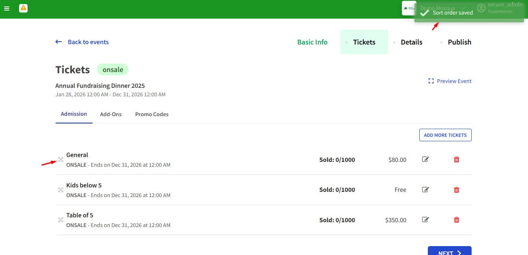Screen dimensions: 528x255
Task: Switch to the Add-Ons tab
Action: (111, 114)
